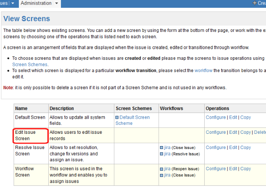This screenshot has height=187, width=266.
Task: Configure the Workflow Screen
Action: pos(216,169)
